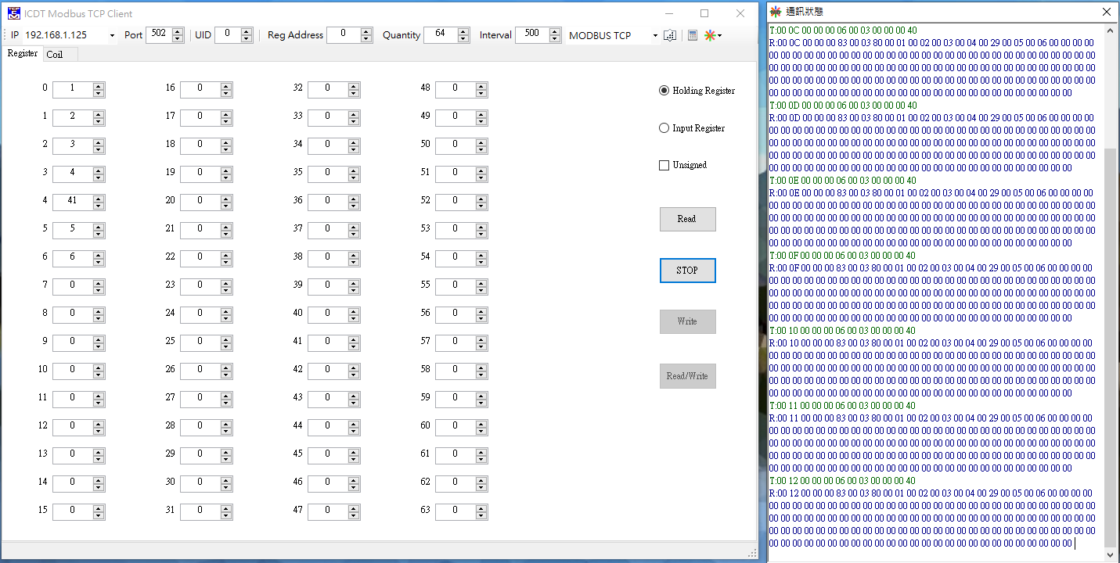This screenshot has width=1120, height=563.
Task: Click log line 'T:00 0F 00 00 00 06'
Action: 843,256
